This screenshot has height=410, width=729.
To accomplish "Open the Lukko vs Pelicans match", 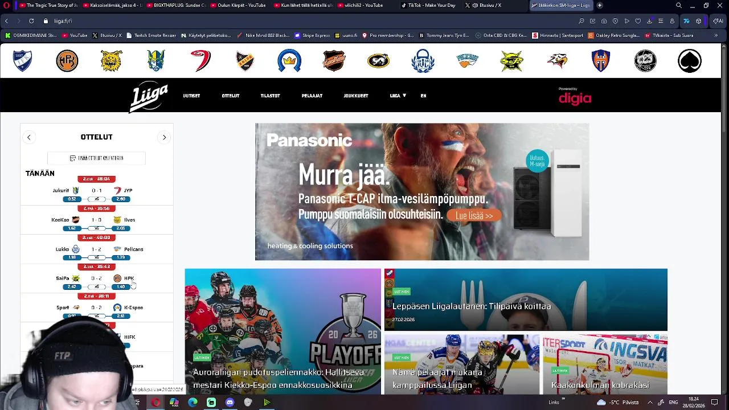I will [96, 249].
